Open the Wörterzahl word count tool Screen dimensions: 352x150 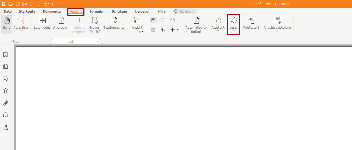(x=251, y=23)
